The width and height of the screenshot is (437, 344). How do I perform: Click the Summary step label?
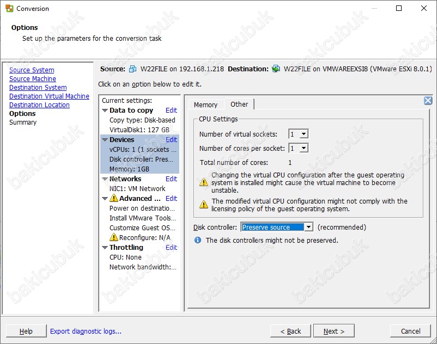[x=23, y=122]
